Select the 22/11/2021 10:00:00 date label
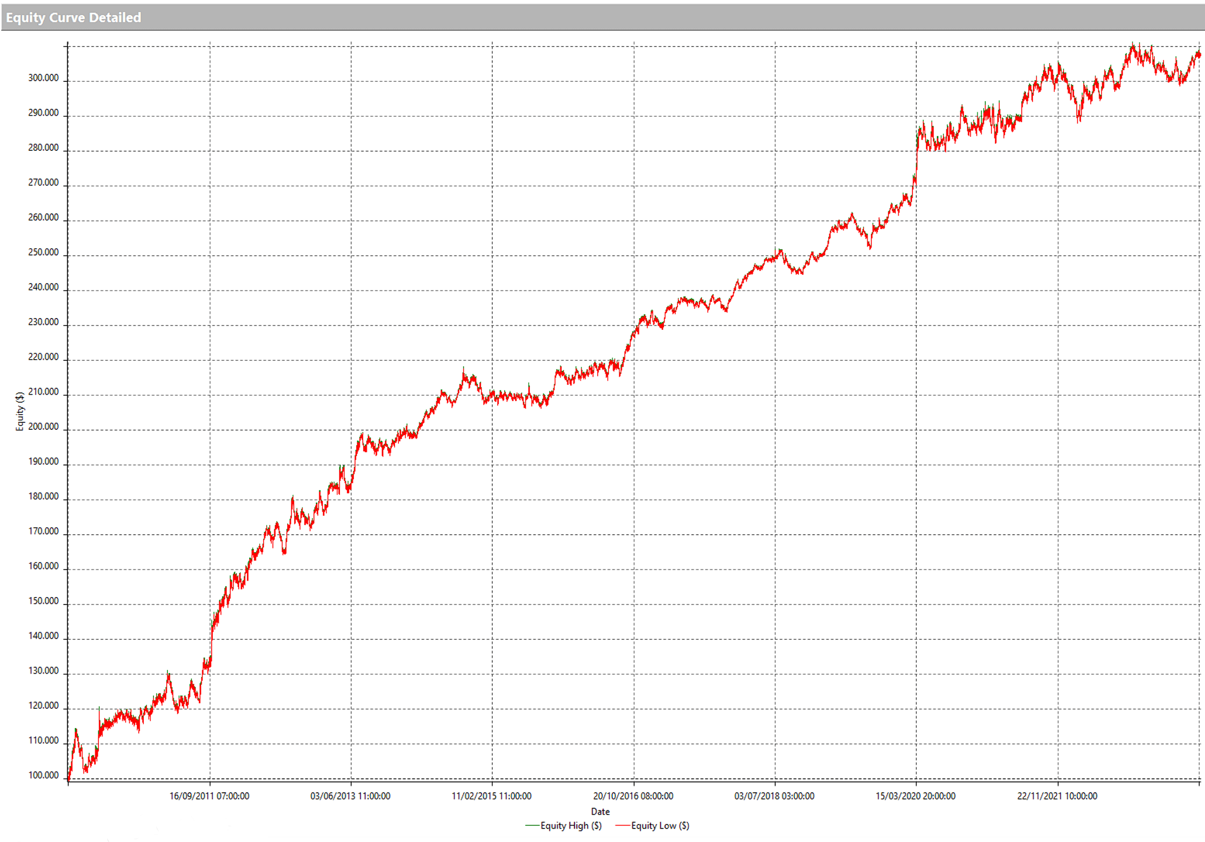 [x=1057, y=796]
